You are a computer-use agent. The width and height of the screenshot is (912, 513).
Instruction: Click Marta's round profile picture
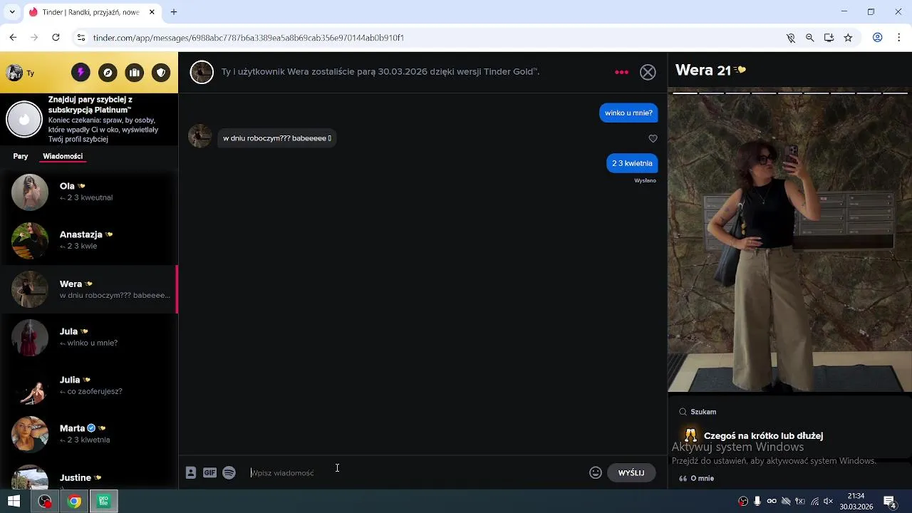(x=30, y=434)
